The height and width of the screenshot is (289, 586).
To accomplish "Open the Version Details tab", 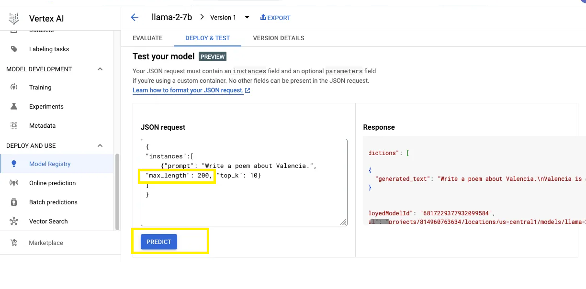I will point(279,38).
